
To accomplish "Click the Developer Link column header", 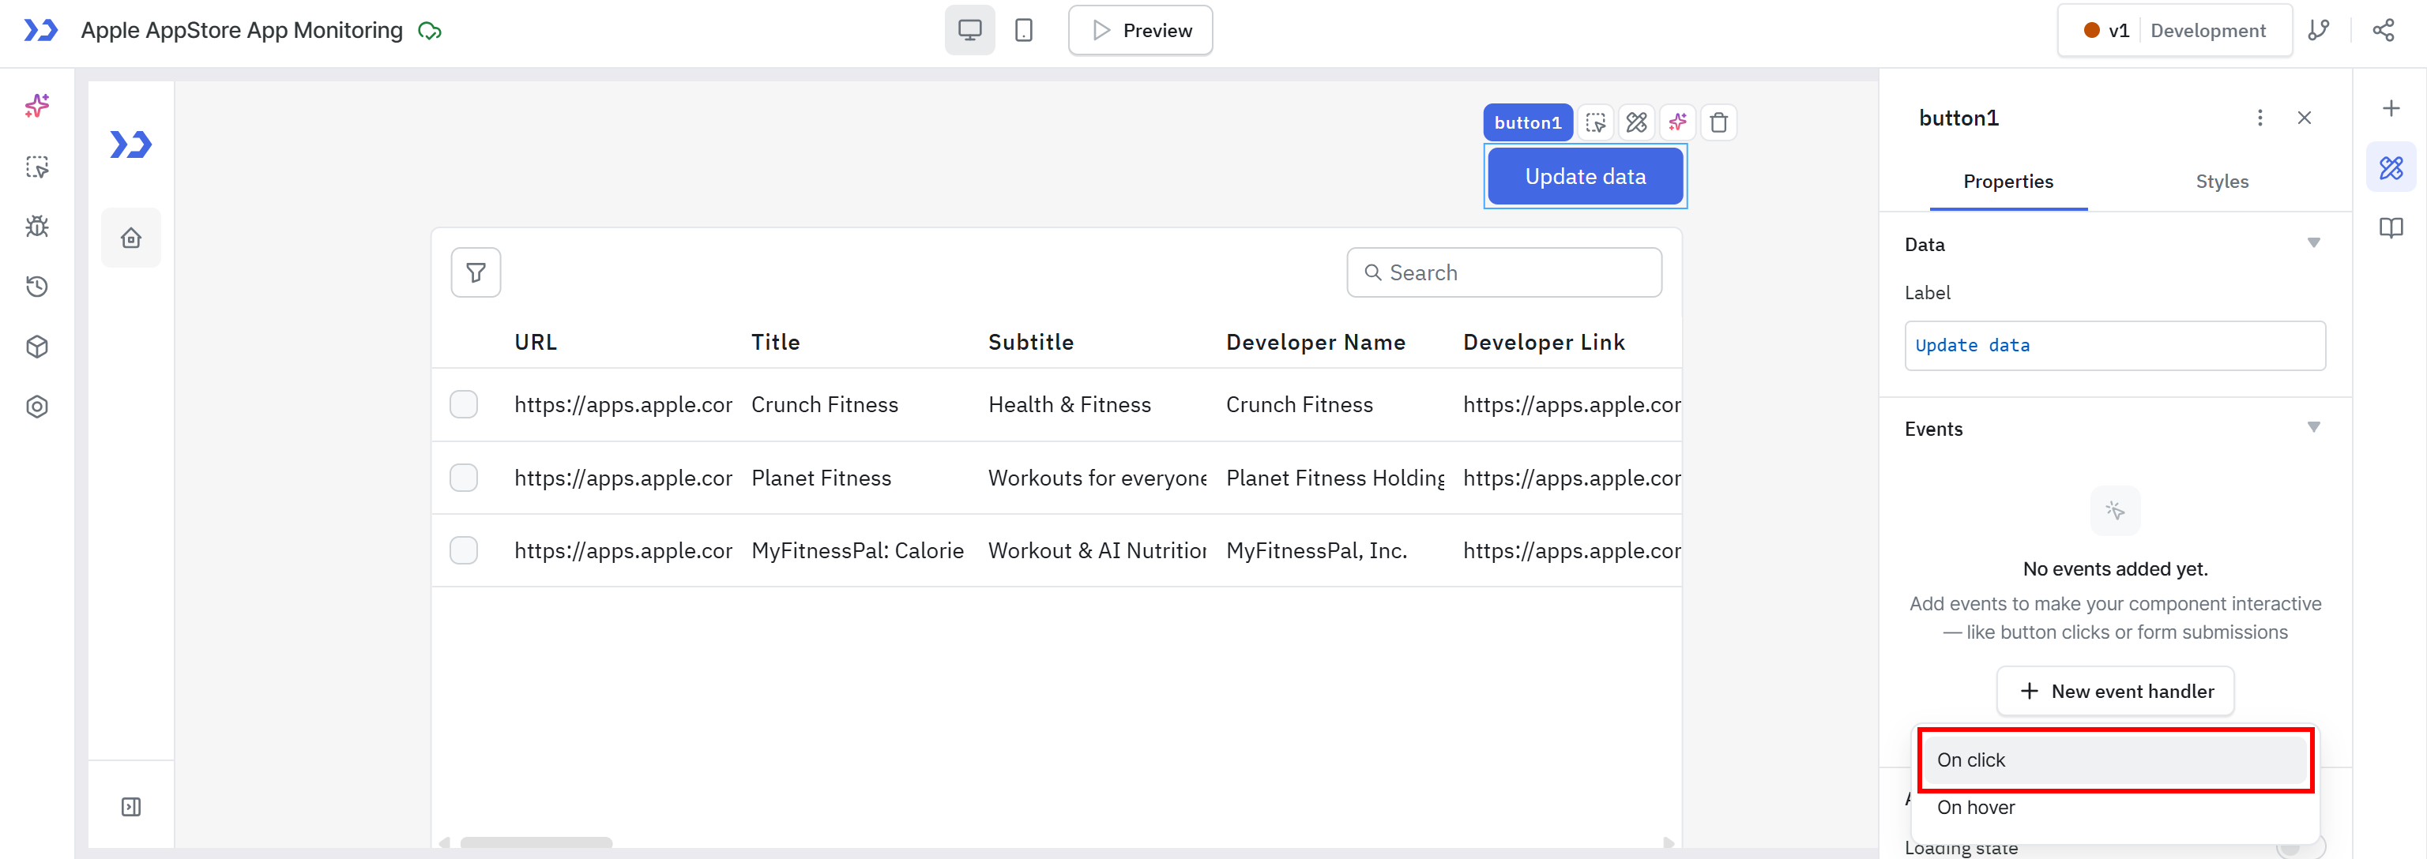I will click(1543, 342).
